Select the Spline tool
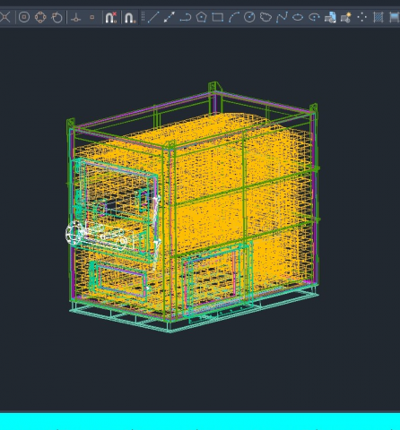Screen dimensions: 400x430 (x=282, y=17)
